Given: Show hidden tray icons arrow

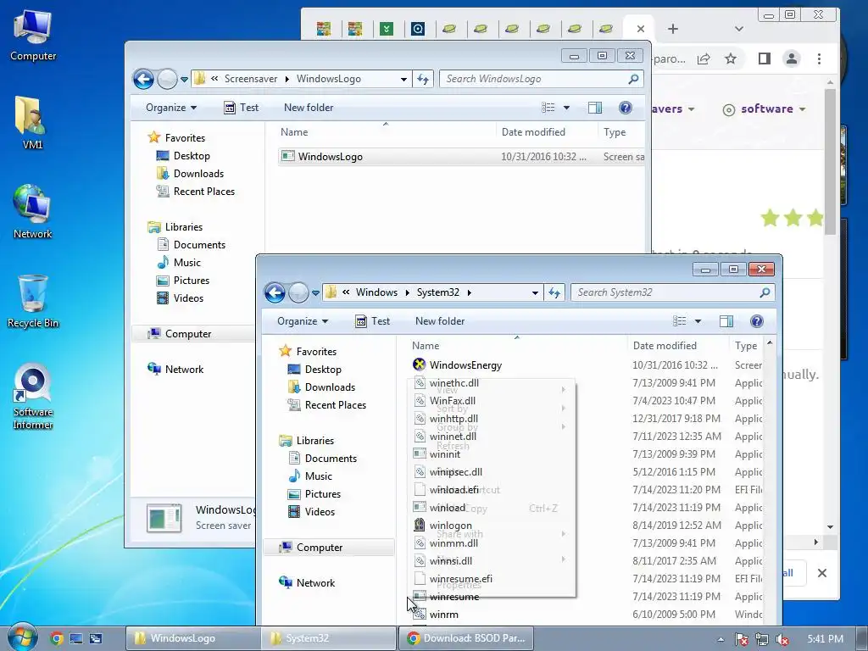Looking at the screenshot, I should tap(721, 639).
